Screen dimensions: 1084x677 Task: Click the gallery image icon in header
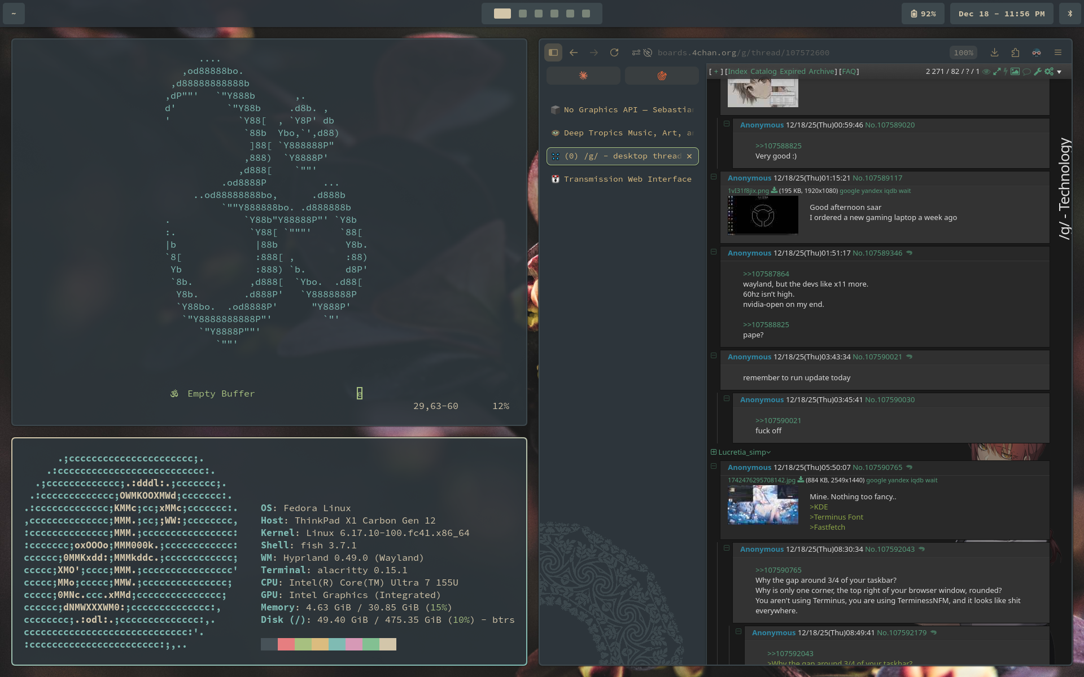pyautogui.click(x=1015, y=72)
